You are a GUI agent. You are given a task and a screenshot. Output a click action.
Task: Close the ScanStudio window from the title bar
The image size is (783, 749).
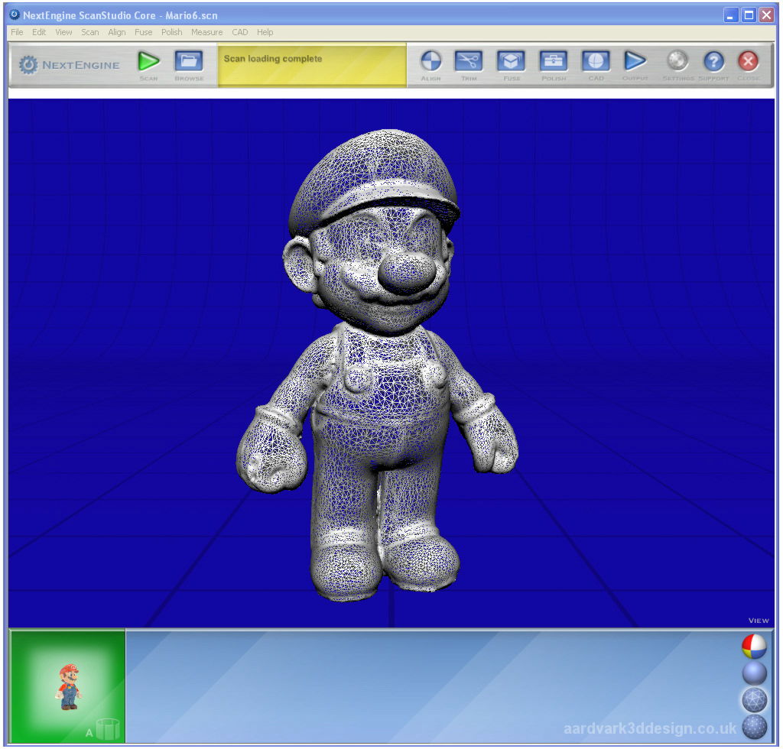click(766, 15)
